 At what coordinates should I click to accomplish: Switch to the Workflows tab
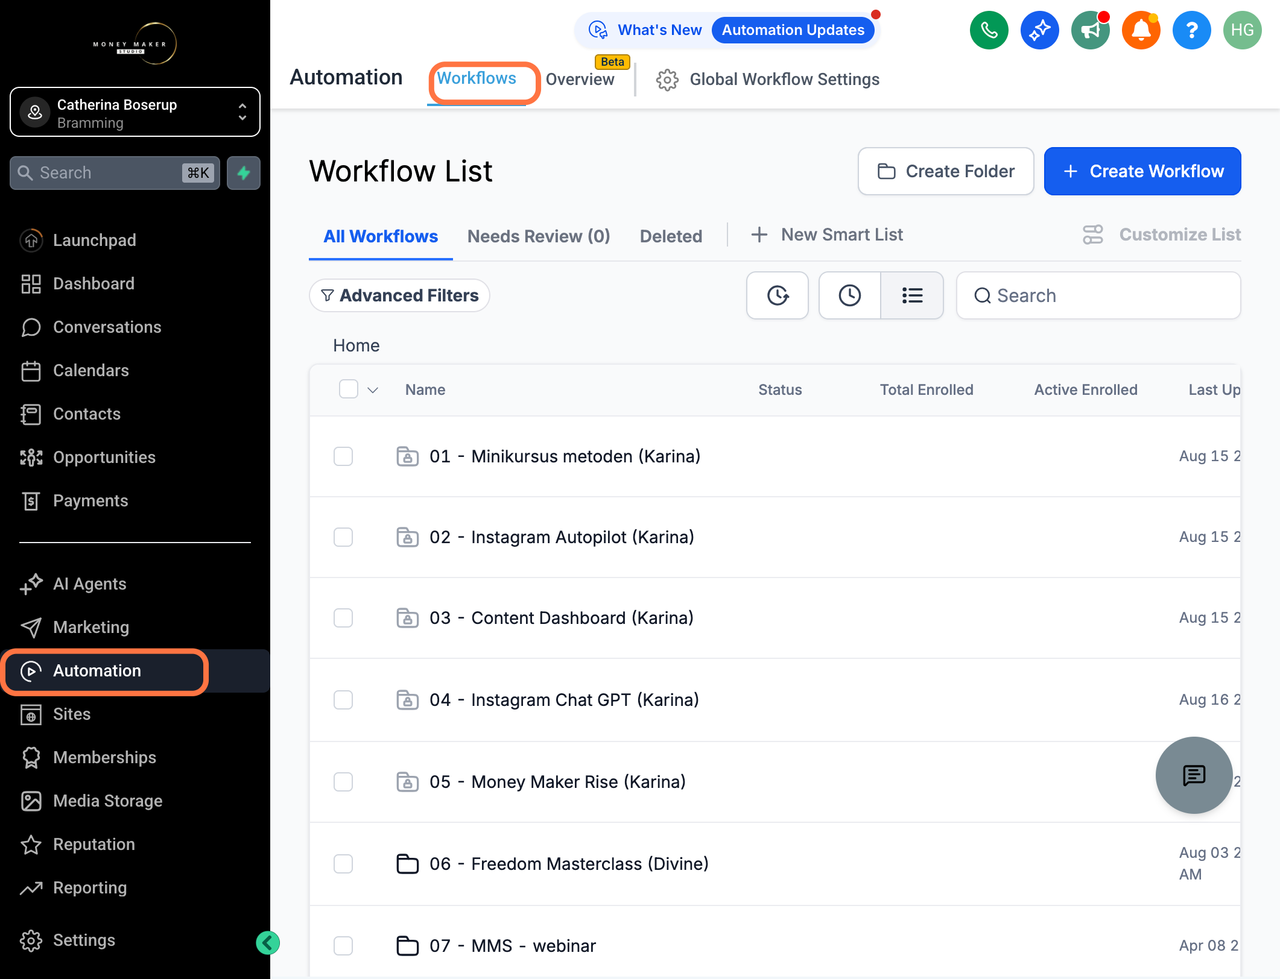coord(477,78)
